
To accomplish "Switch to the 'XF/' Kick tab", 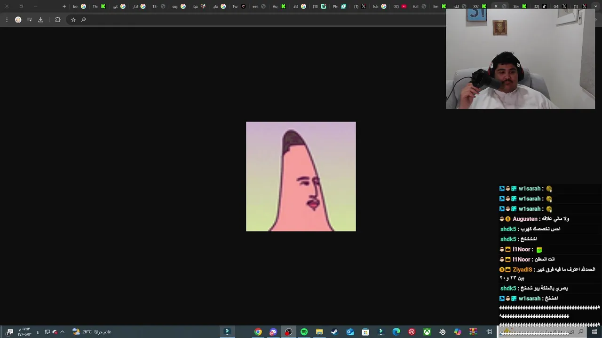I will [479, 7].
